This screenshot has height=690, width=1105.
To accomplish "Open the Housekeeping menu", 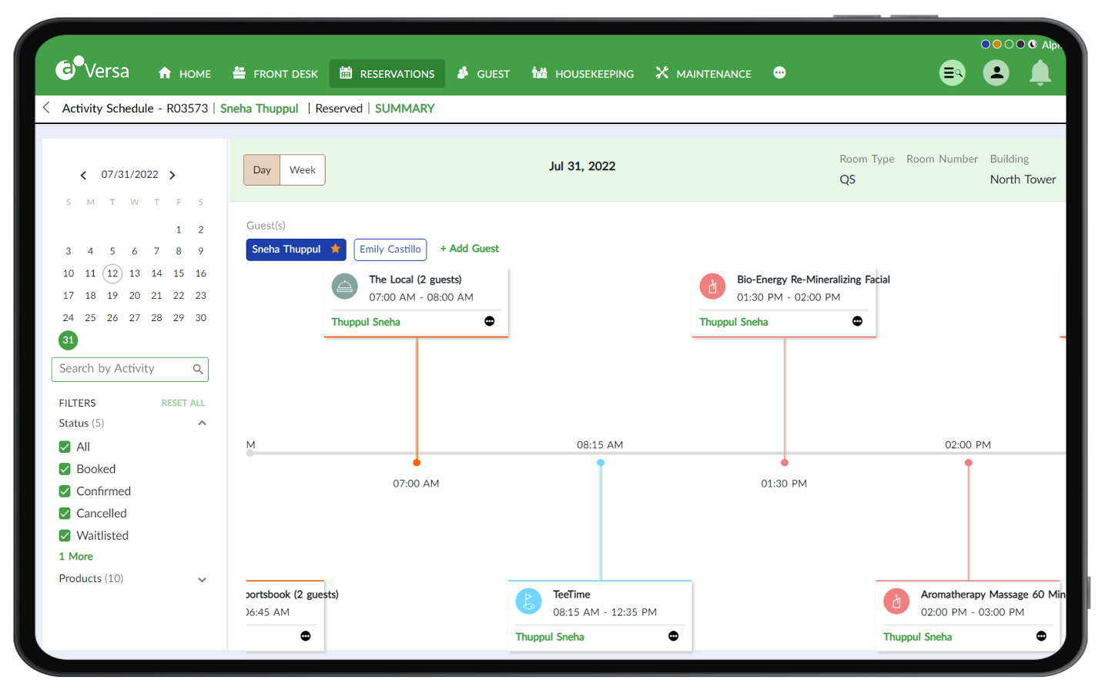I will 583,74.
